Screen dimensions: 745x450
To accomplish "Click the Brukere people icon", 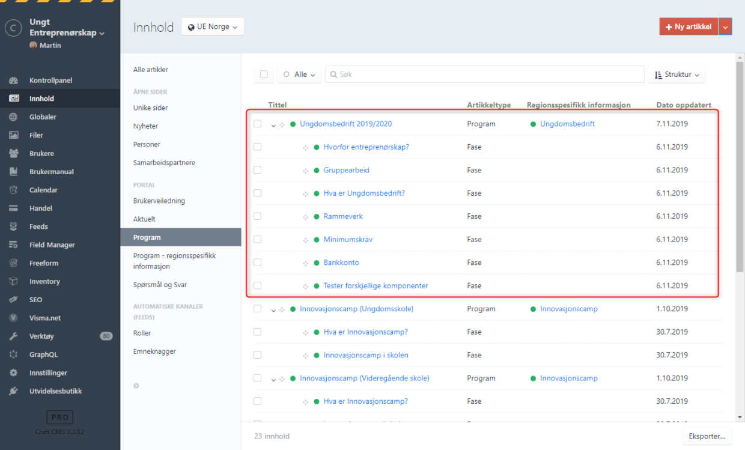I will point(13,154).
